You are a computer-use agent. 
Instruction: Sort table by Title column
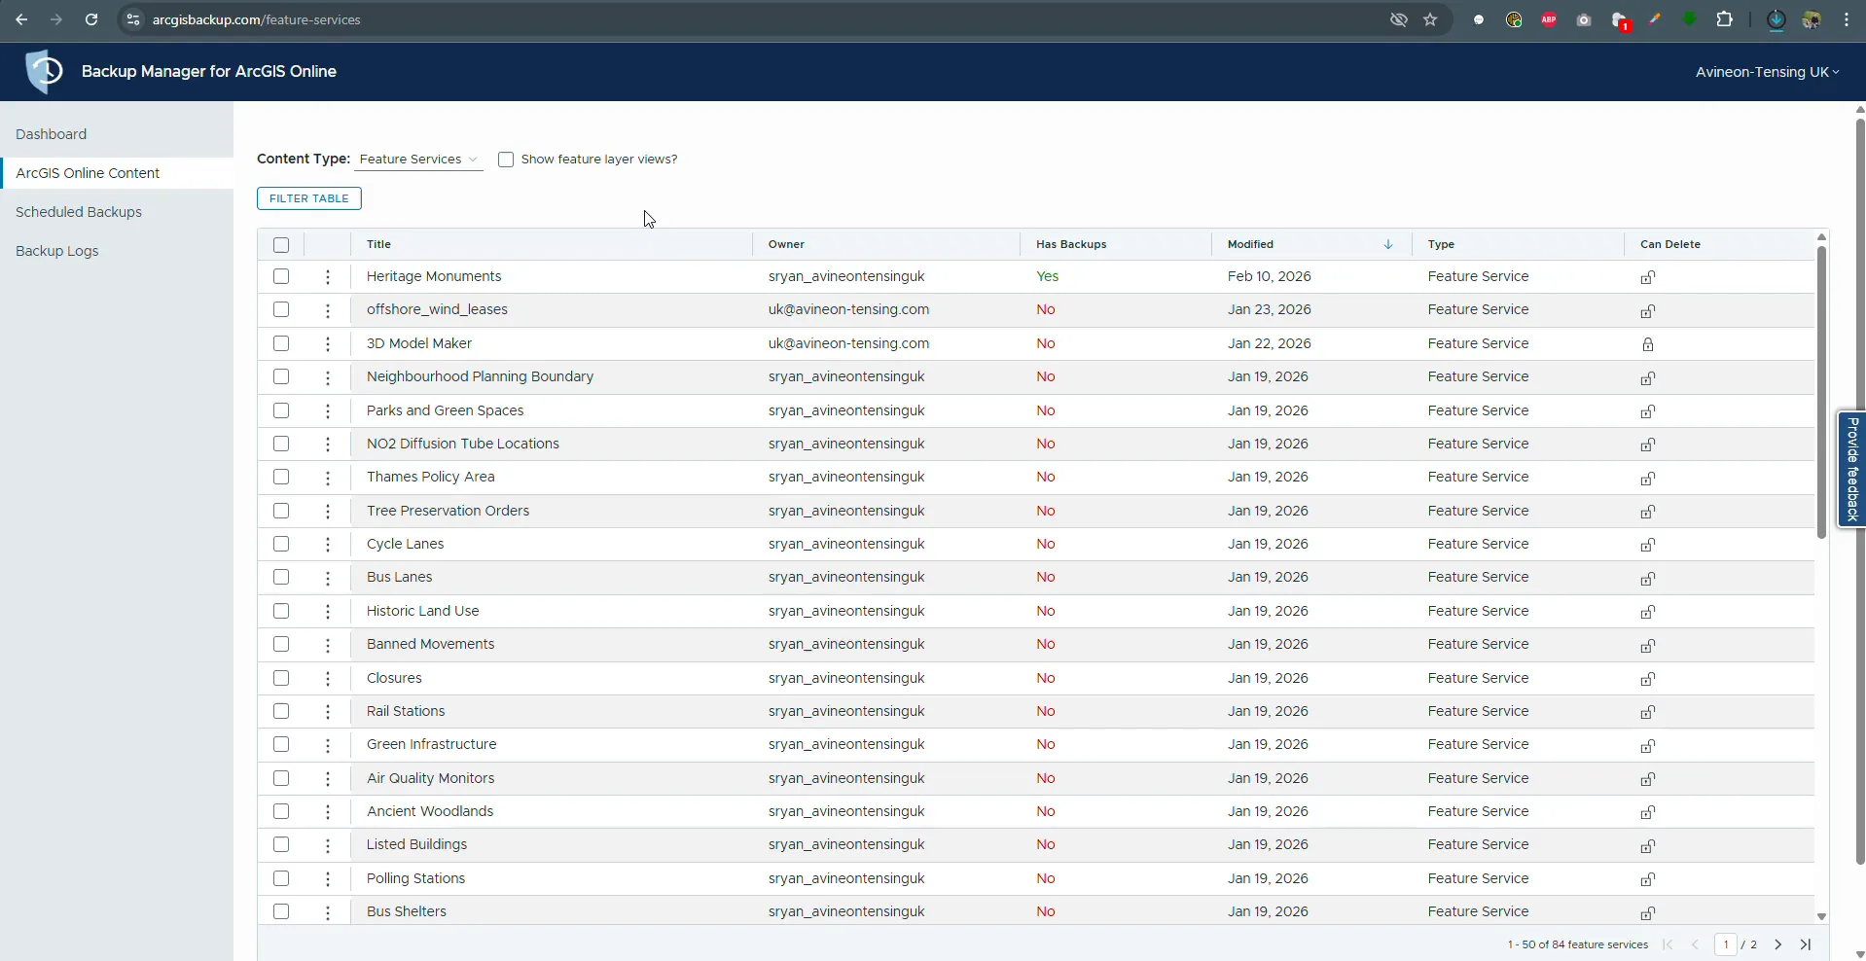point(378,244)
